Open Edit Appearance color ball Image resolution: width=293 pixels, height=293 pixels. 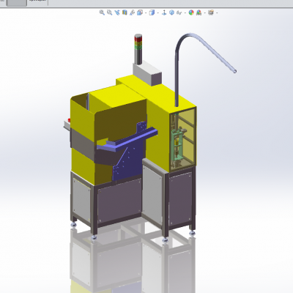(x=191, y=12)
